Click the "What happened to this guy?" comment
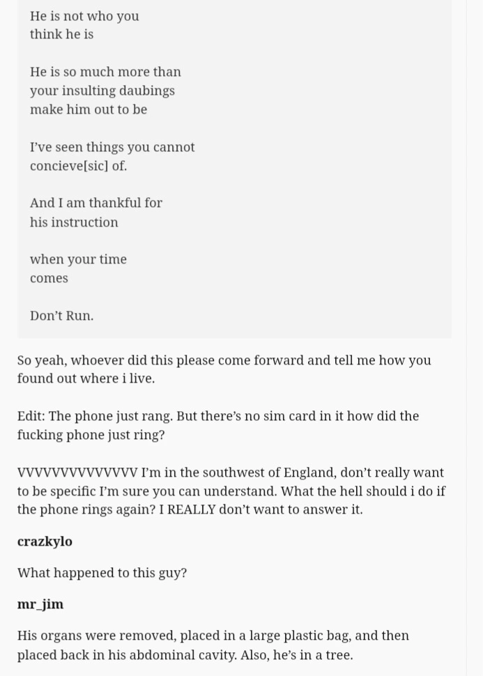The image size is (483, 676). [102, 573]
